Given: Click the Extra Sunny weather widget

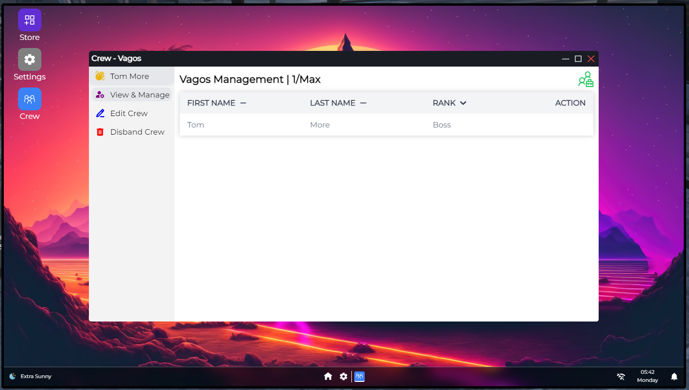Looking at the screenshot, I should tap(30, 376).
